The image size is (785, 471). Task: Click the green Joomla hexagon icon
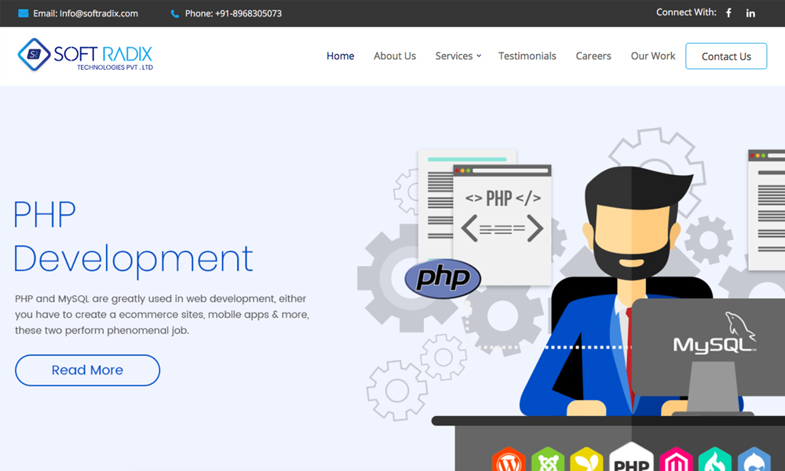pyautogui.click(x=547, y=461)
